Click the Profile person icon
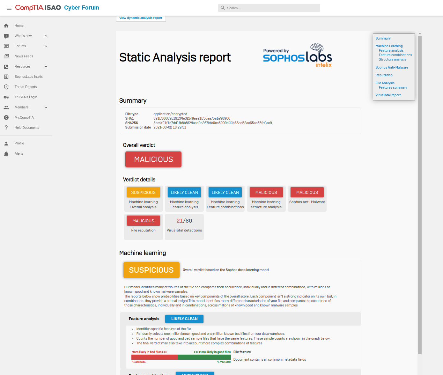This screenshot has height=375, width=443. coord(6,143)
